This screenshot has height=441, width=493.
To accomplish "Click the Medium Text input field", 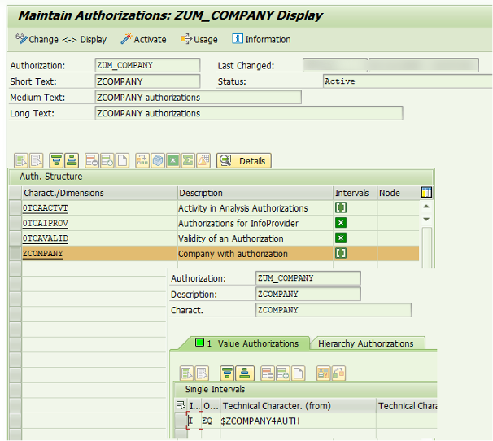I will [197, 98].
